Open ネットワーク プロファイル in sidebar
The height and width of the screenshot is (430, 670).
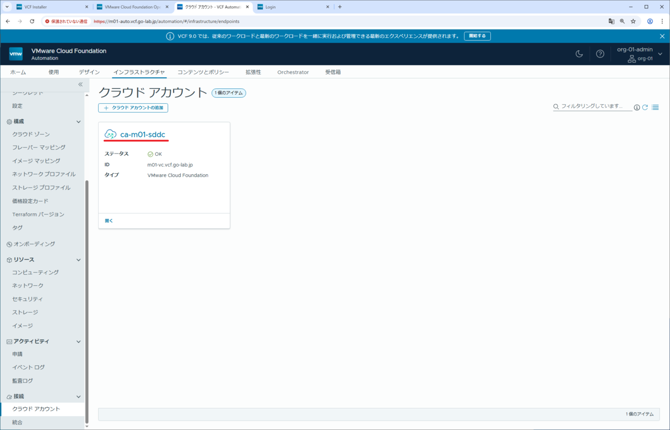44,174
